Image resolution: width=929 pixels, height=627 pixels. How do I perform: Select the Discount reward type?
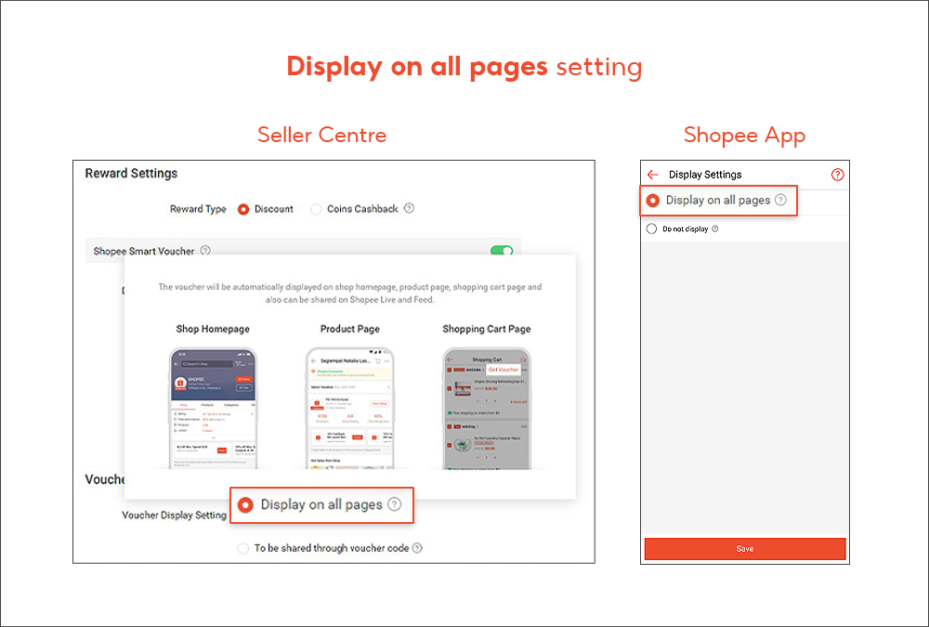tap(243, 209)
